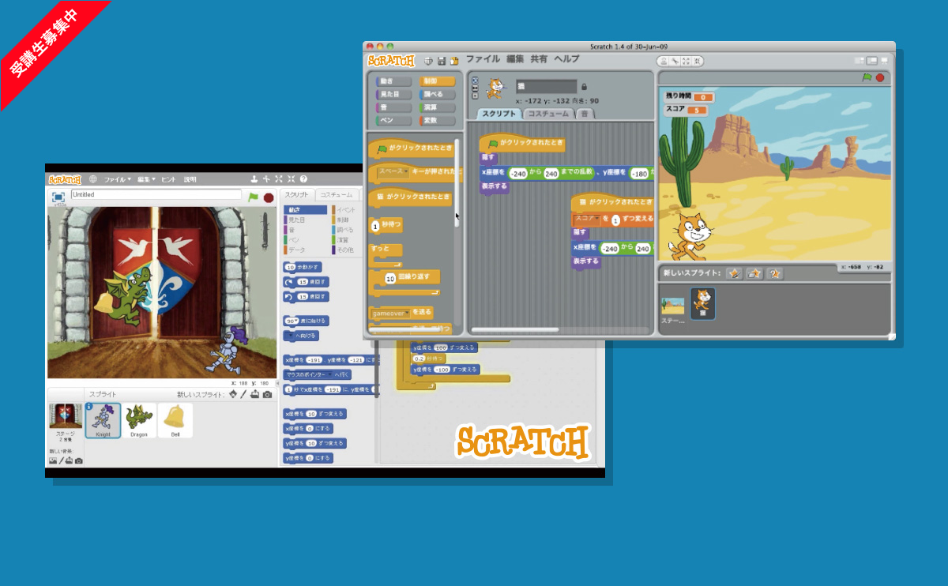Click the camera icon for new sprite
948x586 pixels.
coord(267,394)
